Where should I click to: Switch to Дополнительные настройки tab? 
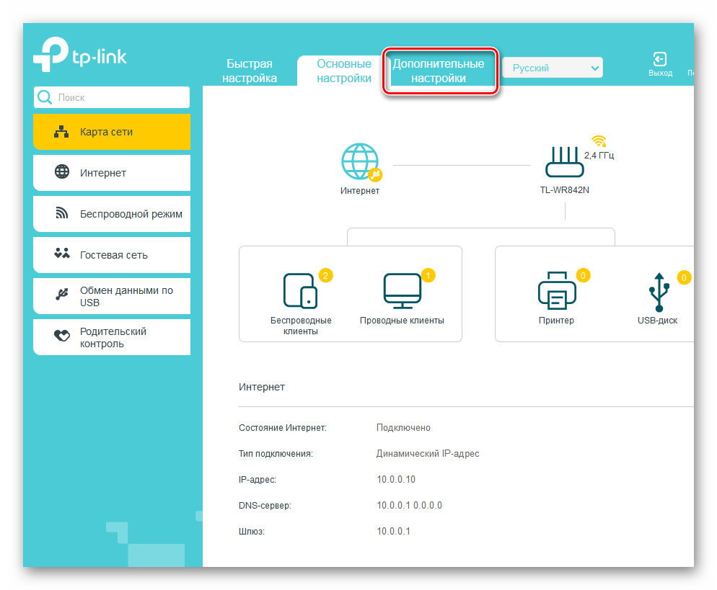click(x=439, y=71)
